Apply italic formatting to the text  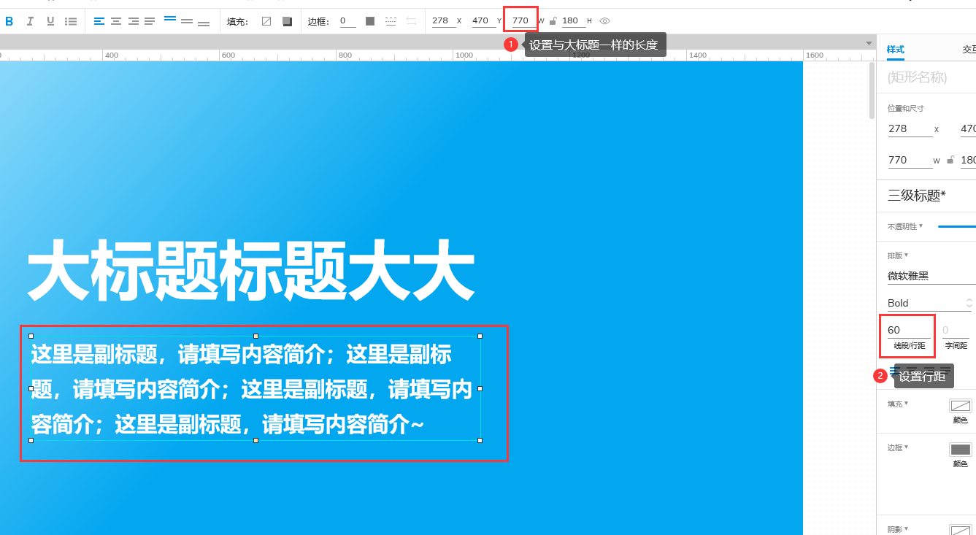[30, 20]
